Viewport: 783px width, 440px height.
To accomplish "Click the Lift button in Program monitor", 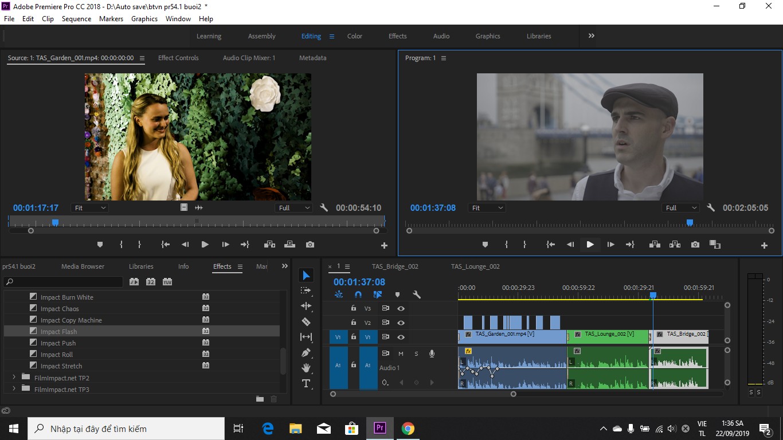I will [x=655, y=245].
